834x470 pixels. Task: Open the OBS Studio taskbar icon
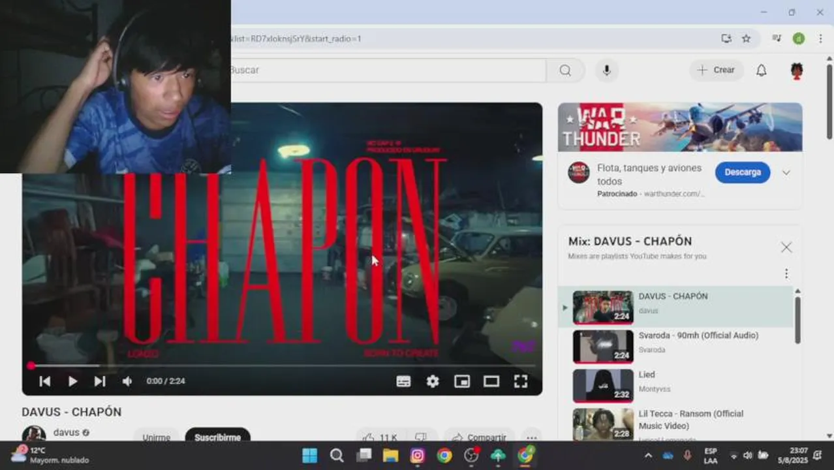tap(471, 456)
